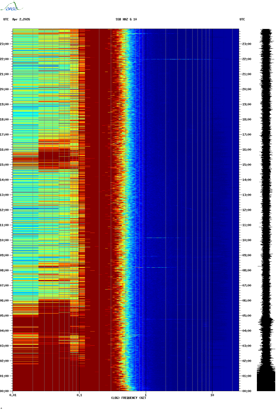This screenshot has width=277, height=411.
Task: Click the '02:00' label on the left time axis
Action: click(5, 361)
